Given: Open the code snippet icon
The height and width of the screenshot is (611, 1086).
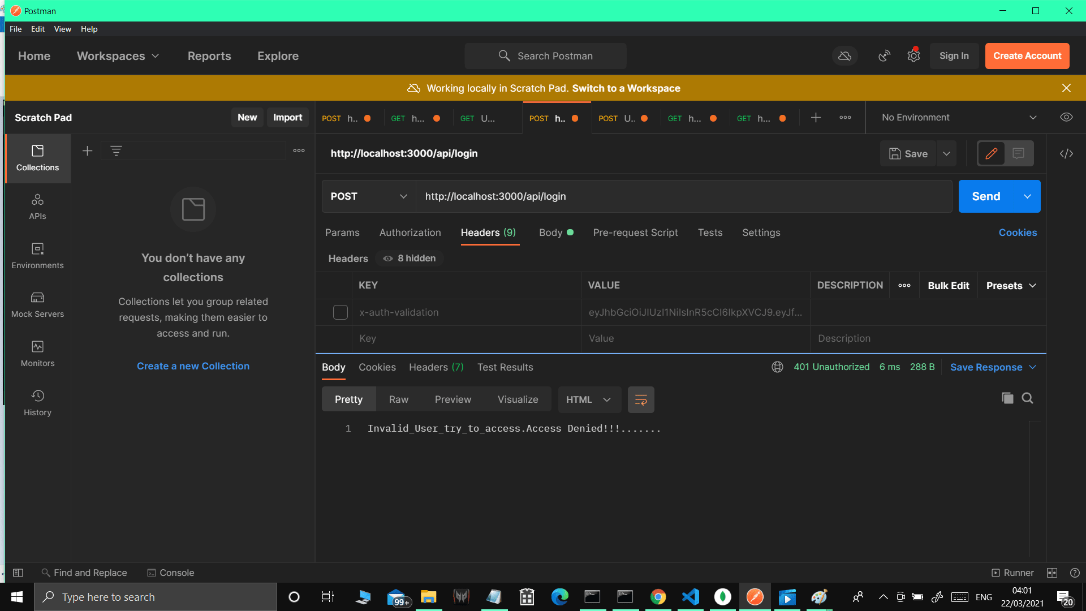Looking at the screenshot, I should (x=1066, y=153).
